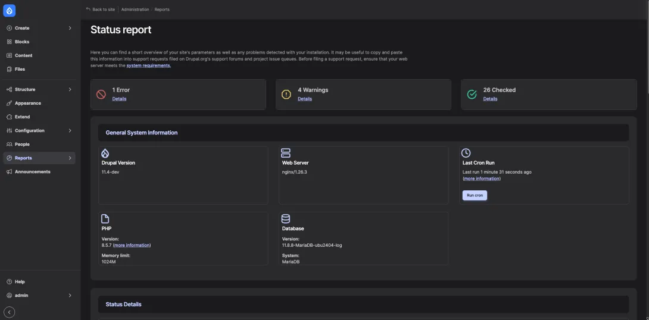Click the People users icon
The image size is (649, 320).
[x=9, y=145]
